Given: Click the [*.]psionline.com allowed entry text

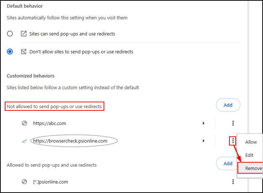Looking at the screenshot, I should point(50,182).
